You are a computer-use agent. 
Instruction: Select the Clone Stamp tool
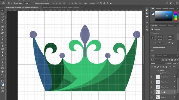pos(3,39)
